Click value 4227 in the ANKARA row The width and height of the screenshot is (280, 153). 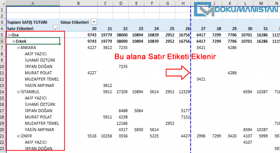(x=92, y=48)
